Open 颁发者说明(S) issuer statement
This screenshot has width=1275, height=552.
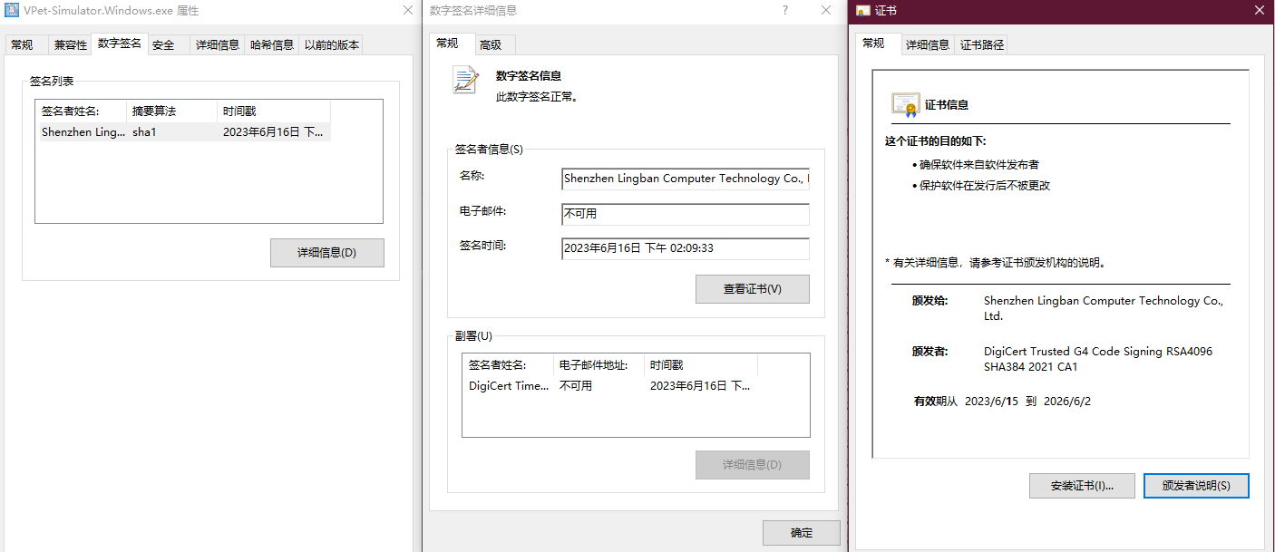[1196, 486]
